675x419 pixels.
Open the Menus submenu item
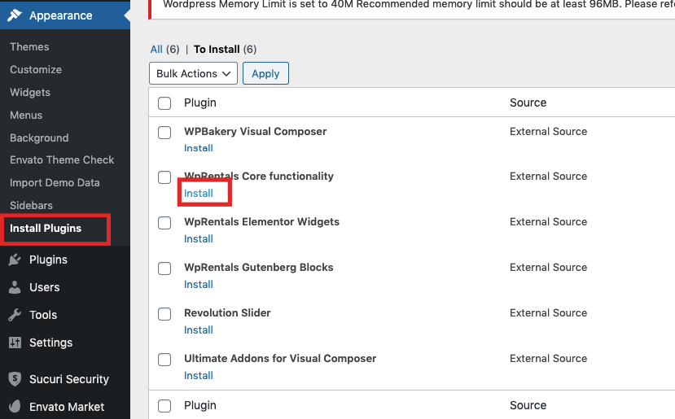coord(26,115)
